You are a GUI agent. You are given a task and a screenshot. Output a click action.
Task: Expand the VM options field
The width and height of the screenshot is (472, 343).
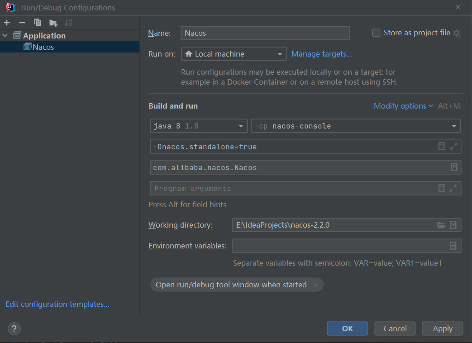453,146
